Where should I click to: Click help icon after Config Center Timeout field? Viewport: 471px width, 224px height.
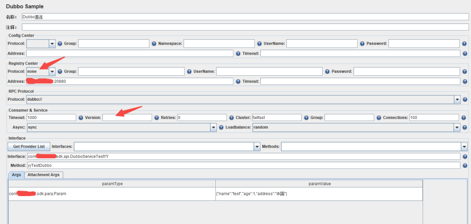click(x=465, y=54)
